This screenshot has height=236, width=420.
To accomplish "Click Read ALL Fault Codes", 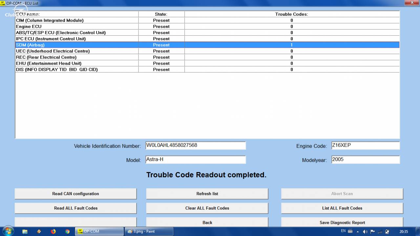I will 75,208.
